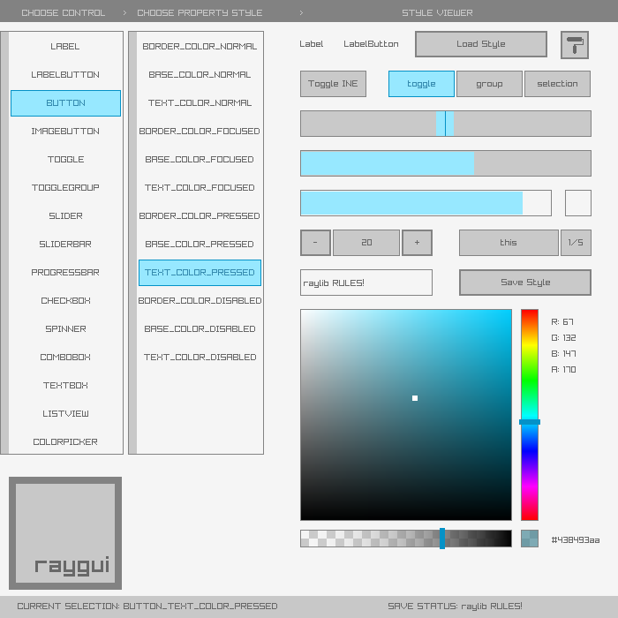Image resolution: width=618 pixels, height=618 pixels.
Task: Select TOGGLEGROUP in the control list
Action: click(x=65, y=188)
